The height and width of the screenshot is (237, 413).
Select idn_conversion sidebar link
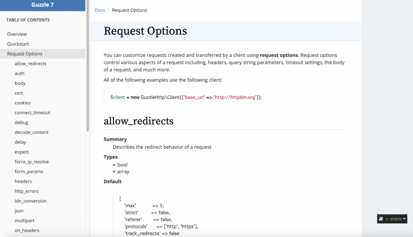click(31, 201)
